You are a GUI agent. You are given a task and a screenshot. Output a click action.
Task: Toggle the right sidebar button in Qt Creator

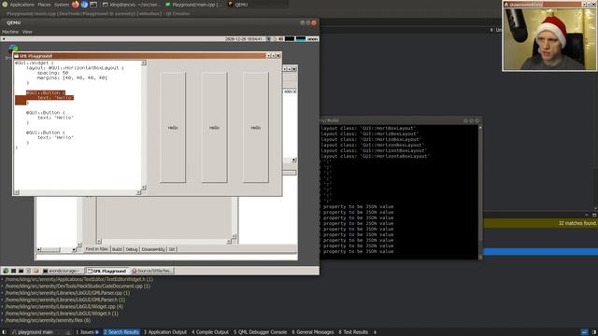tap(594, 332)
